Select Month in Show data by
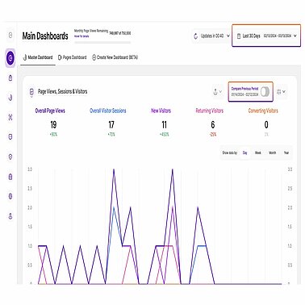This screenshot has width=305, height=305. pos(273,152)
